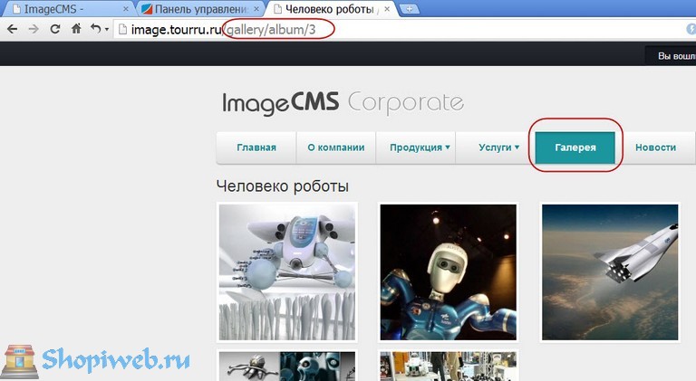696x381 pixels.
Task: Close the Панель управления tab
Action: tap(256, 9)
